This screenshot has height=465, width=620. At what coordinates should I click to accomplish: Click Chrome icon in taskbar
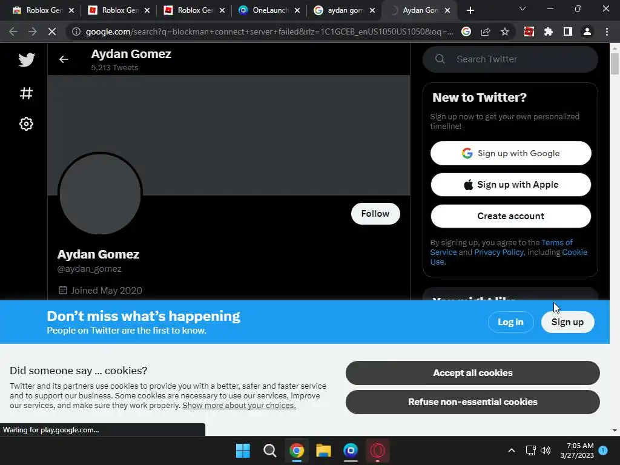click(x=297, y=450)
